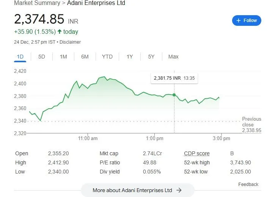Open the Disclaimer link

point(70,42)
